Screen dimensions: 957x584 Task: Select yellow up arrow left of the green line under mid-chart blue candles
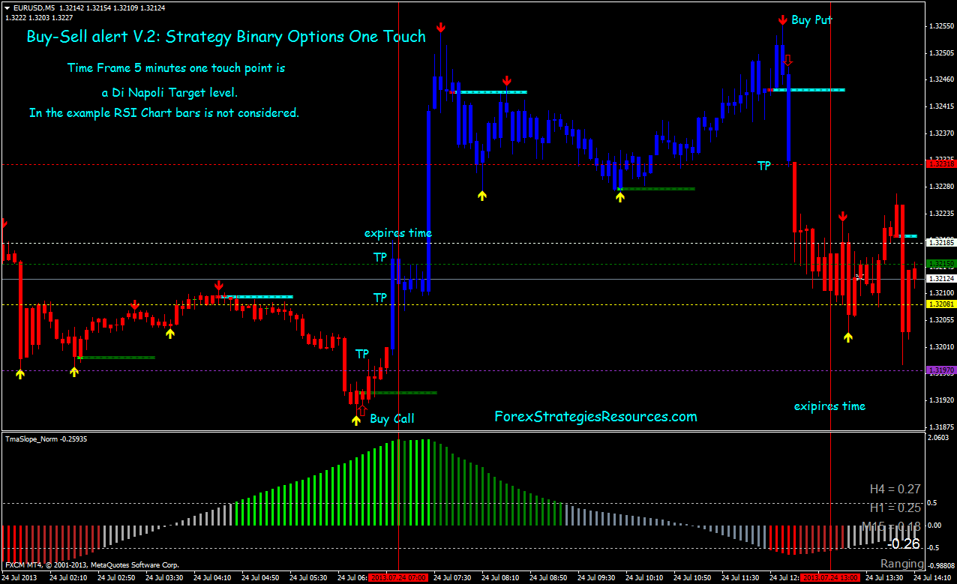pyautogui.click(x=619, y=196)
